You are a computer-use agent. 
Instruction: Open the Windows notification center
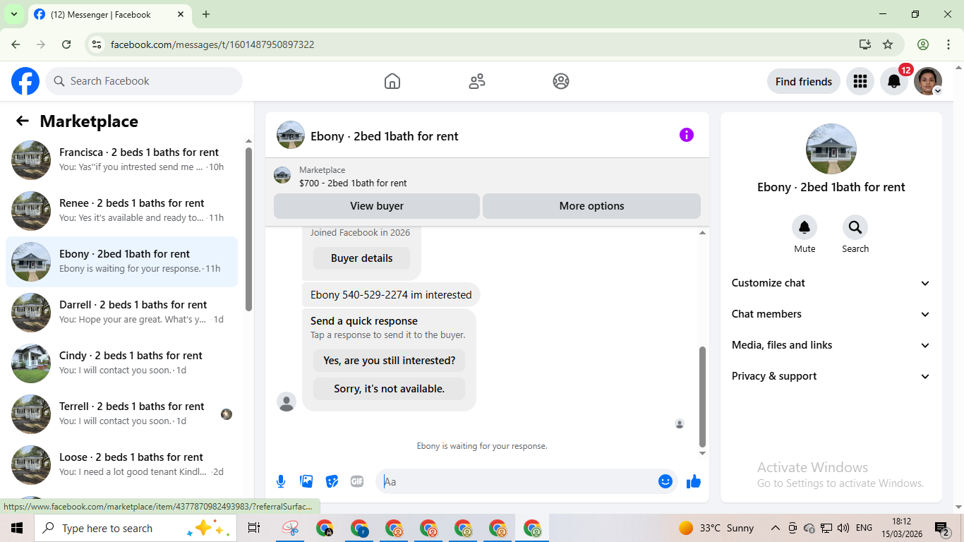coord(942,528)
